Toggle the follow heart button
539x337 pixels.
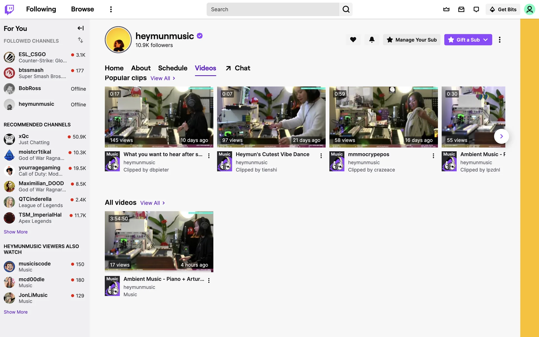click(x=353, y=40)
